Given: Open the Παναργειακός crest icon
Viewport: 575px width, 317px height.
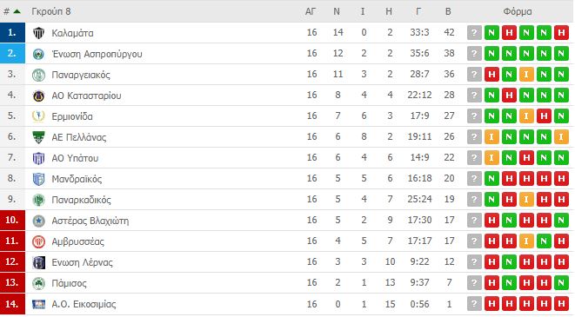Looking at the screenshot, I should (38, 75).
